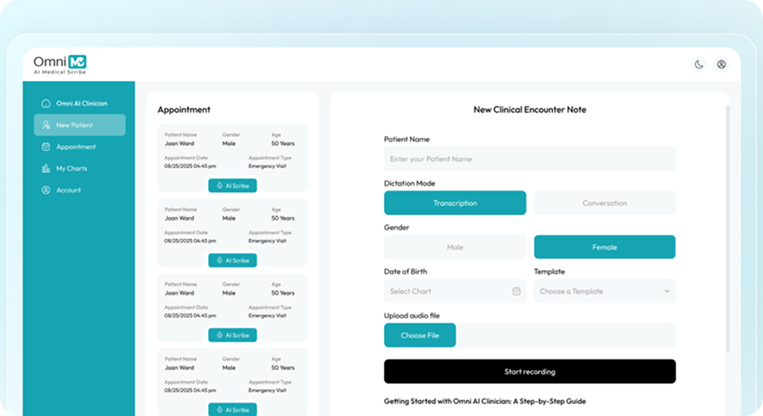Click the Omni AI Medical Scribe logo
The image size is (763, 416).
coord(59,64)
